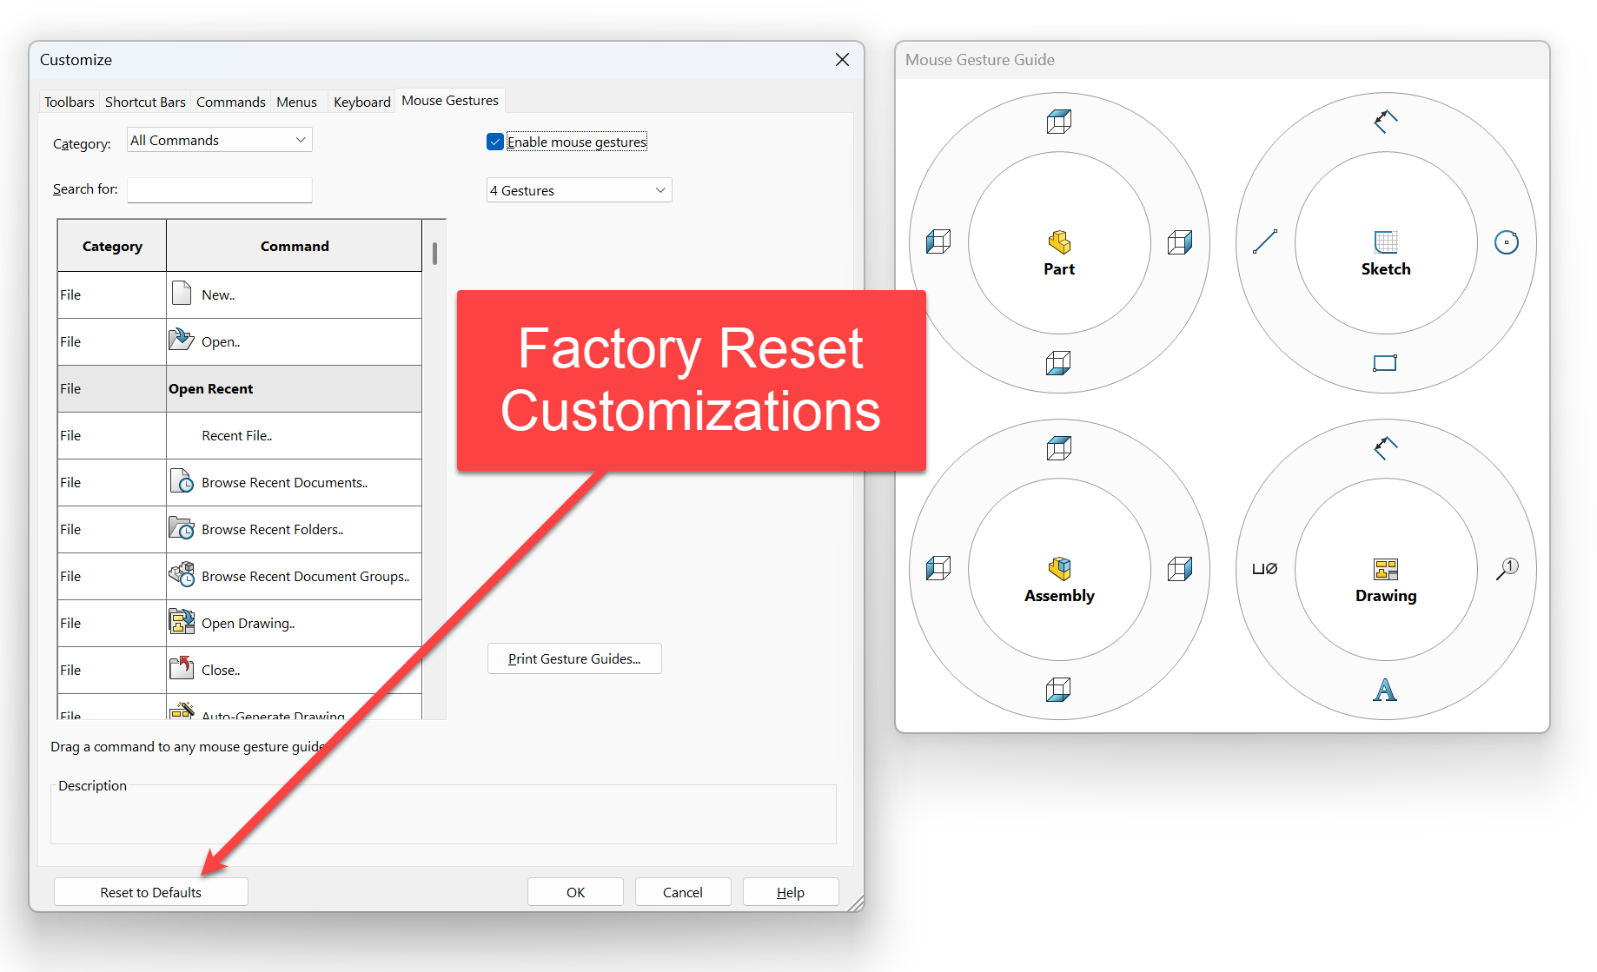Select the Mouse Gestures tab

pos(450,101)
